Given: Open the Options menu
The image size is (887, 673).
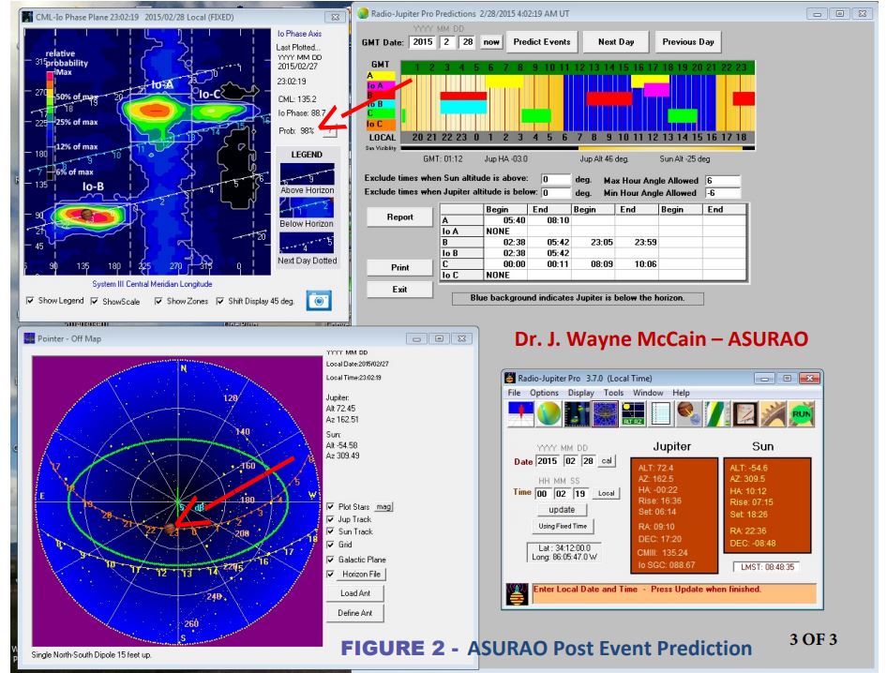Looking at the screenshot, I should click(x=544, y=393).
